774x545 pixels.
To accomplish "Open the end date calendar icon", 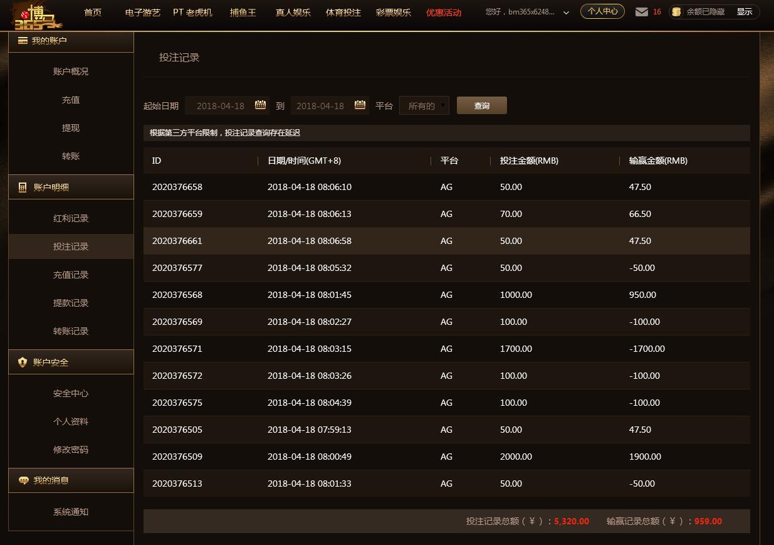I will [x=360, y=105].
